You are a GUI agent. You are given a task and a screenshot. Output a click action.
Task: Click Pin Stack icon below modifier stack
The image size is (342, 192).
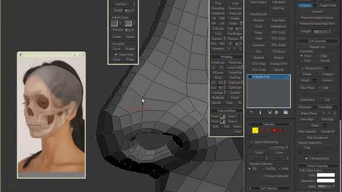(251, 113)
